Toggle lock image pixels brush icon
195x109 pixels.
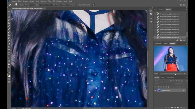pyautogui.click(x=161, y=87)
